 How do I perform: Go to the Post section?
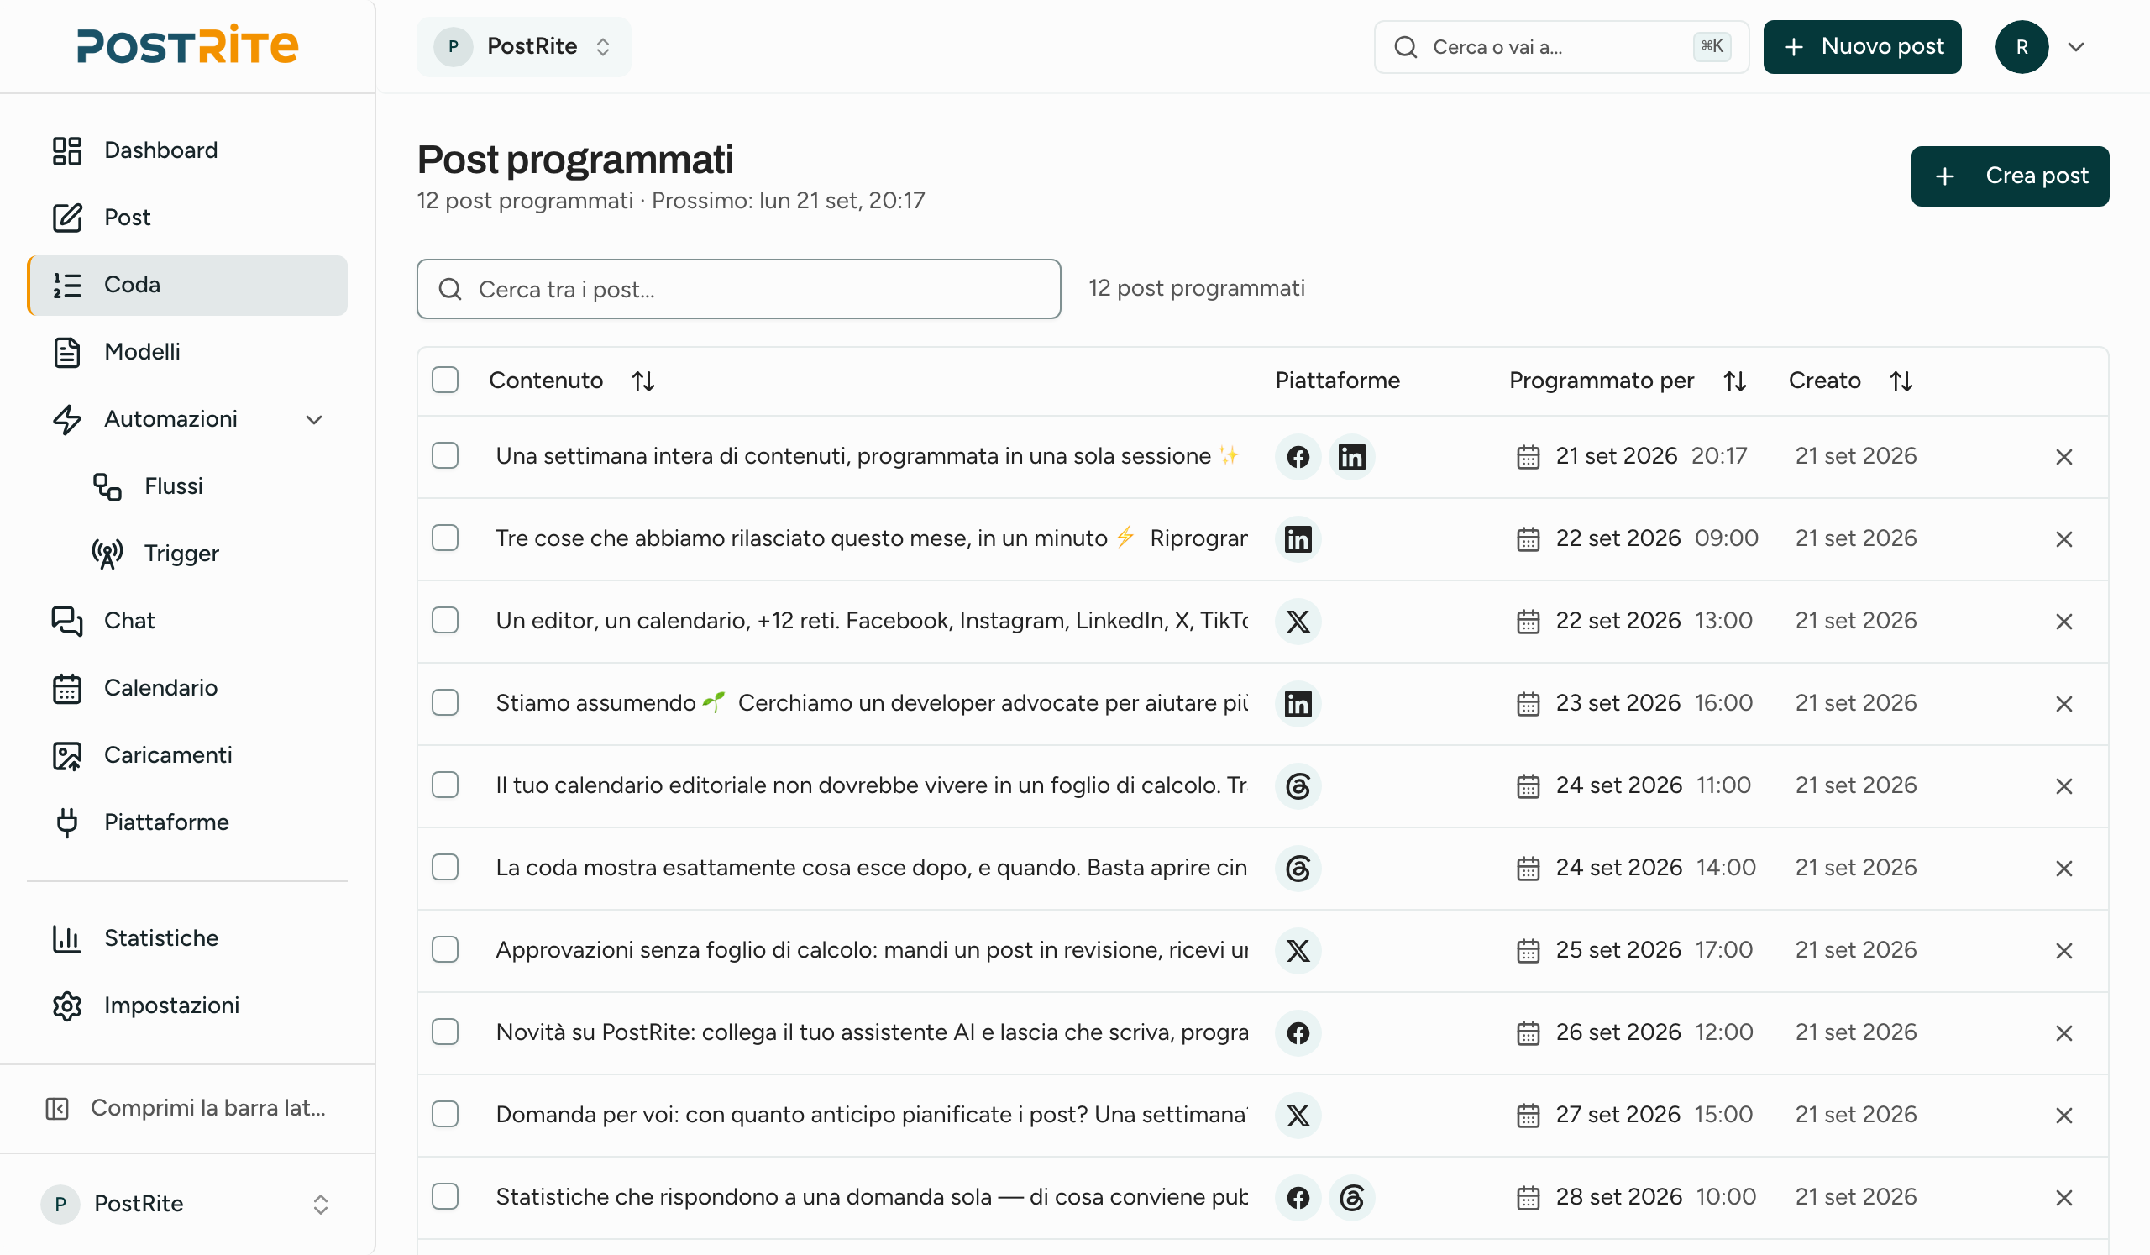[x=187, y=218]
